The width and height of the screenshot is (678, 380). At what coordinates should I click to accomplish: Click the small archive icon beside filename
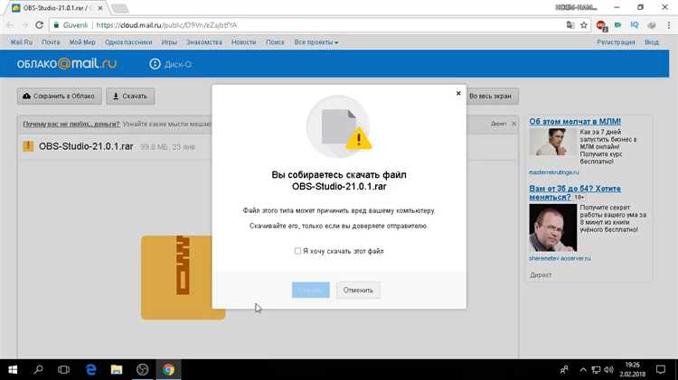28,146
